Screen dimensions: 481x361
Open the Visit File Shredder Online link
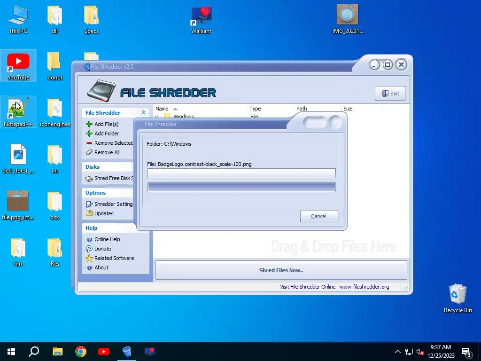point(308,287)
